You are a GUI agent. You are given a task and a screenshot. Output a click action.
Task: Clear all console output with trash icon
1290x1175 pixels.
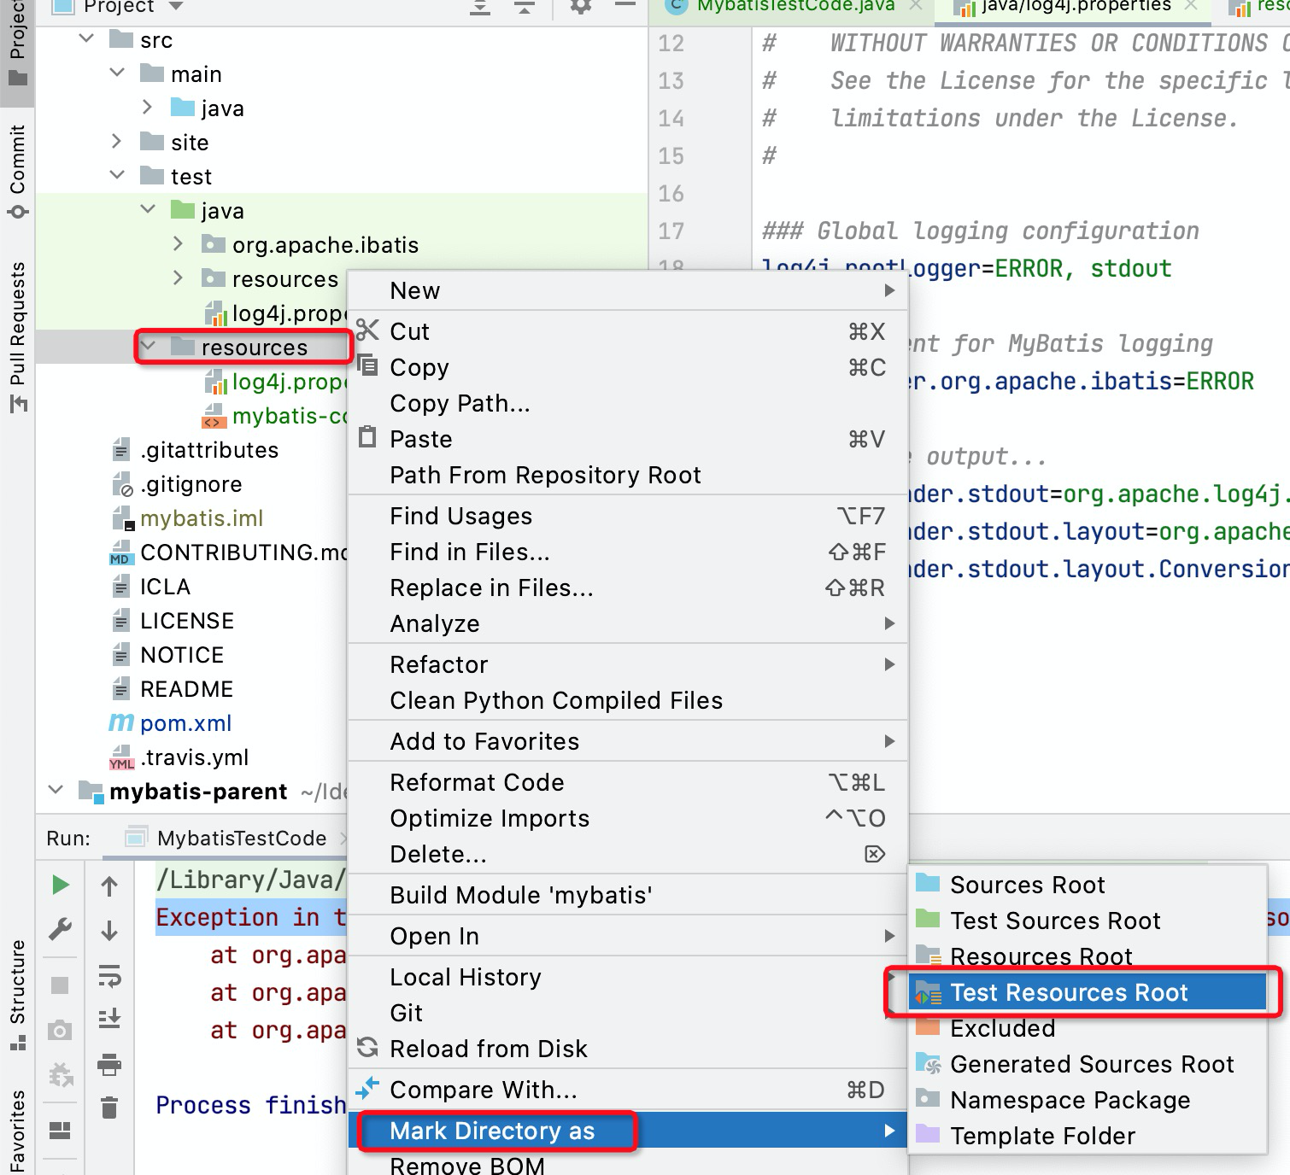(109, 1108)
